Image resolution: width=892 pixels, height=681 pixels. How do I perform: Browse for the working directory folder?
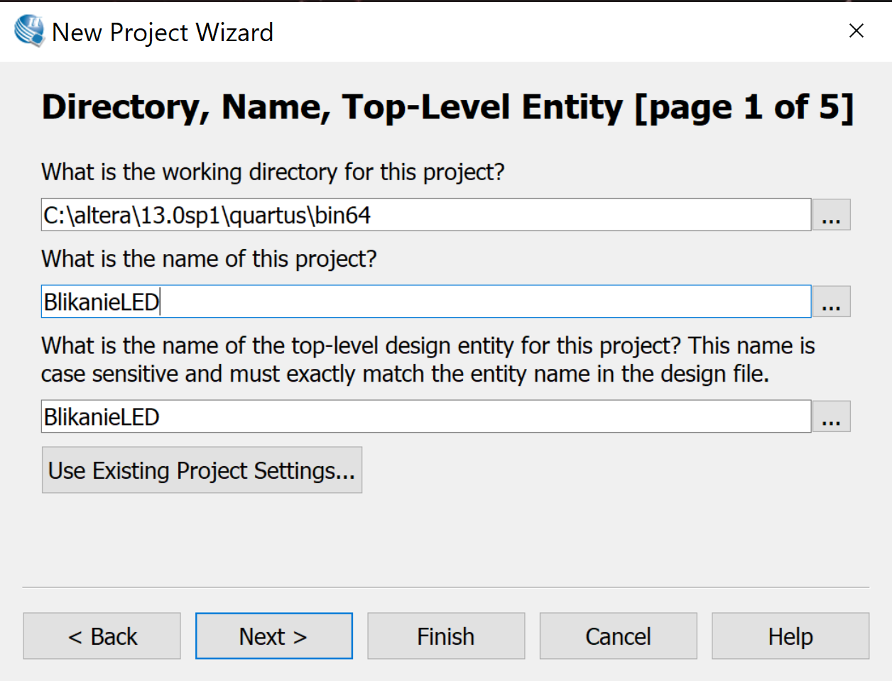(831, 215)
